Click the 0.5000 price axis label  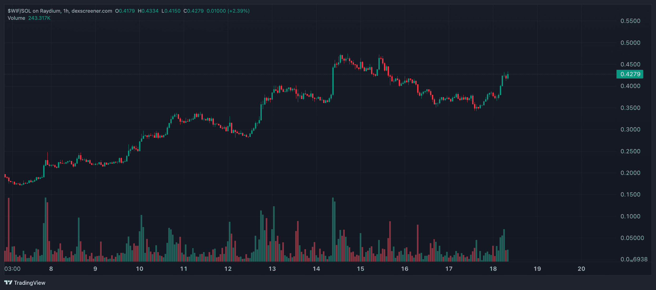point(630,43)
